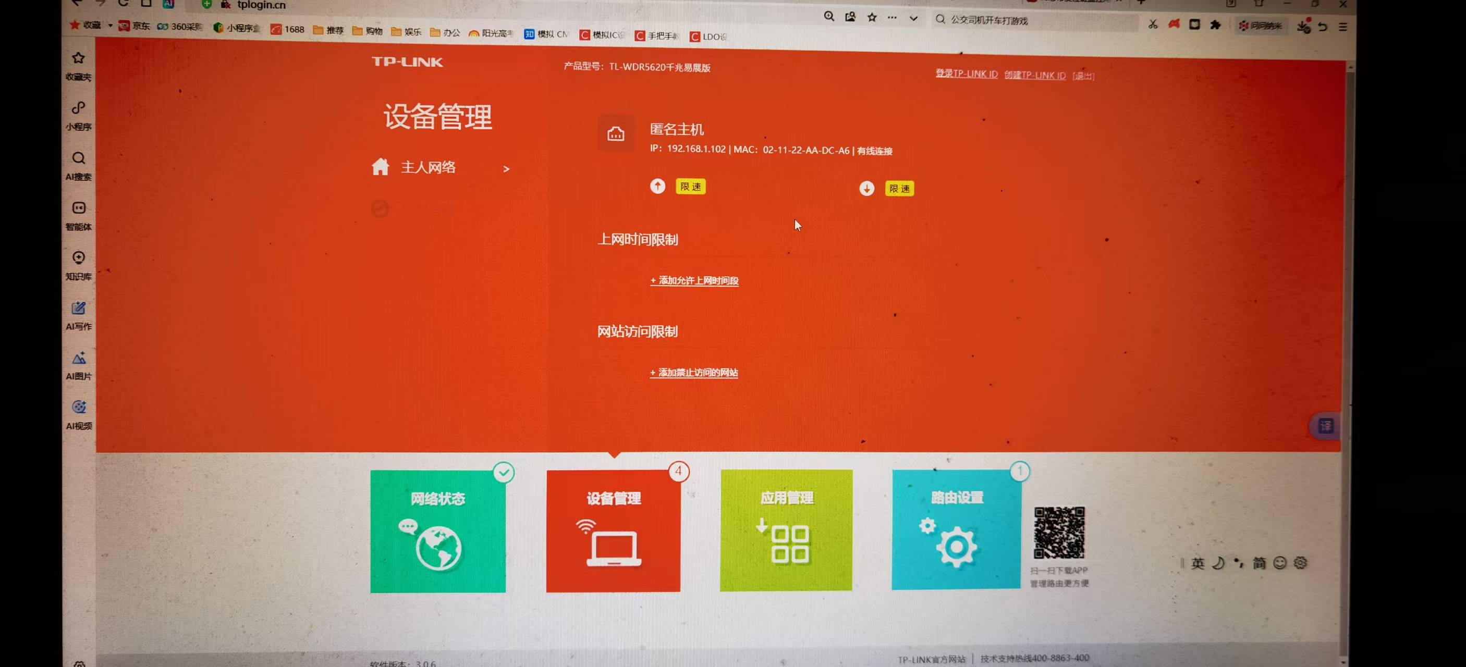Switch to the 路由设置 tile
1466x667 pixels.
(956, 529)
